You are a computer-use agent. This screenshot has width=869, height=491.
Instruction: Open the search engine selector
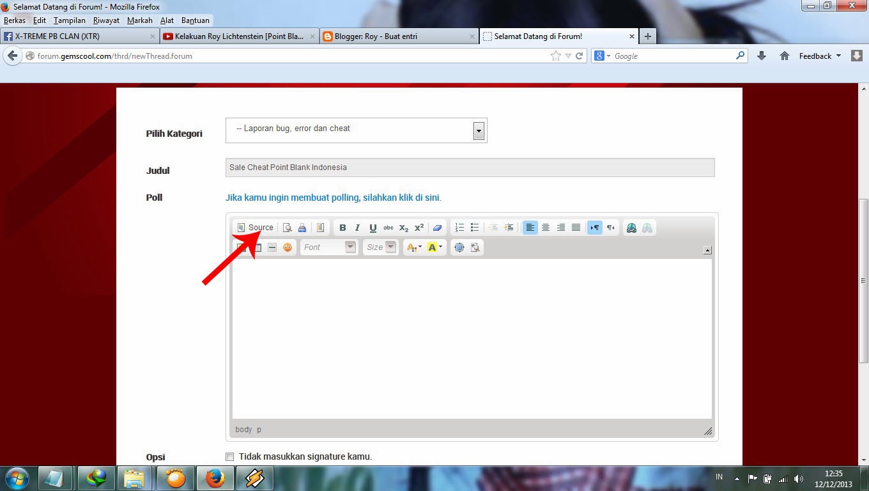pos(603,56)
